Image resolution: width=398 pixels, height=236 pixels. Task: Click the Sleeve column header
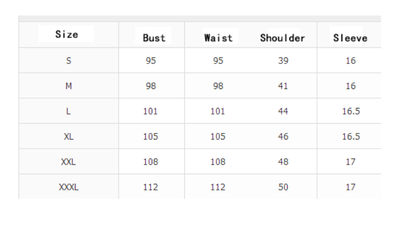point(350,38)
